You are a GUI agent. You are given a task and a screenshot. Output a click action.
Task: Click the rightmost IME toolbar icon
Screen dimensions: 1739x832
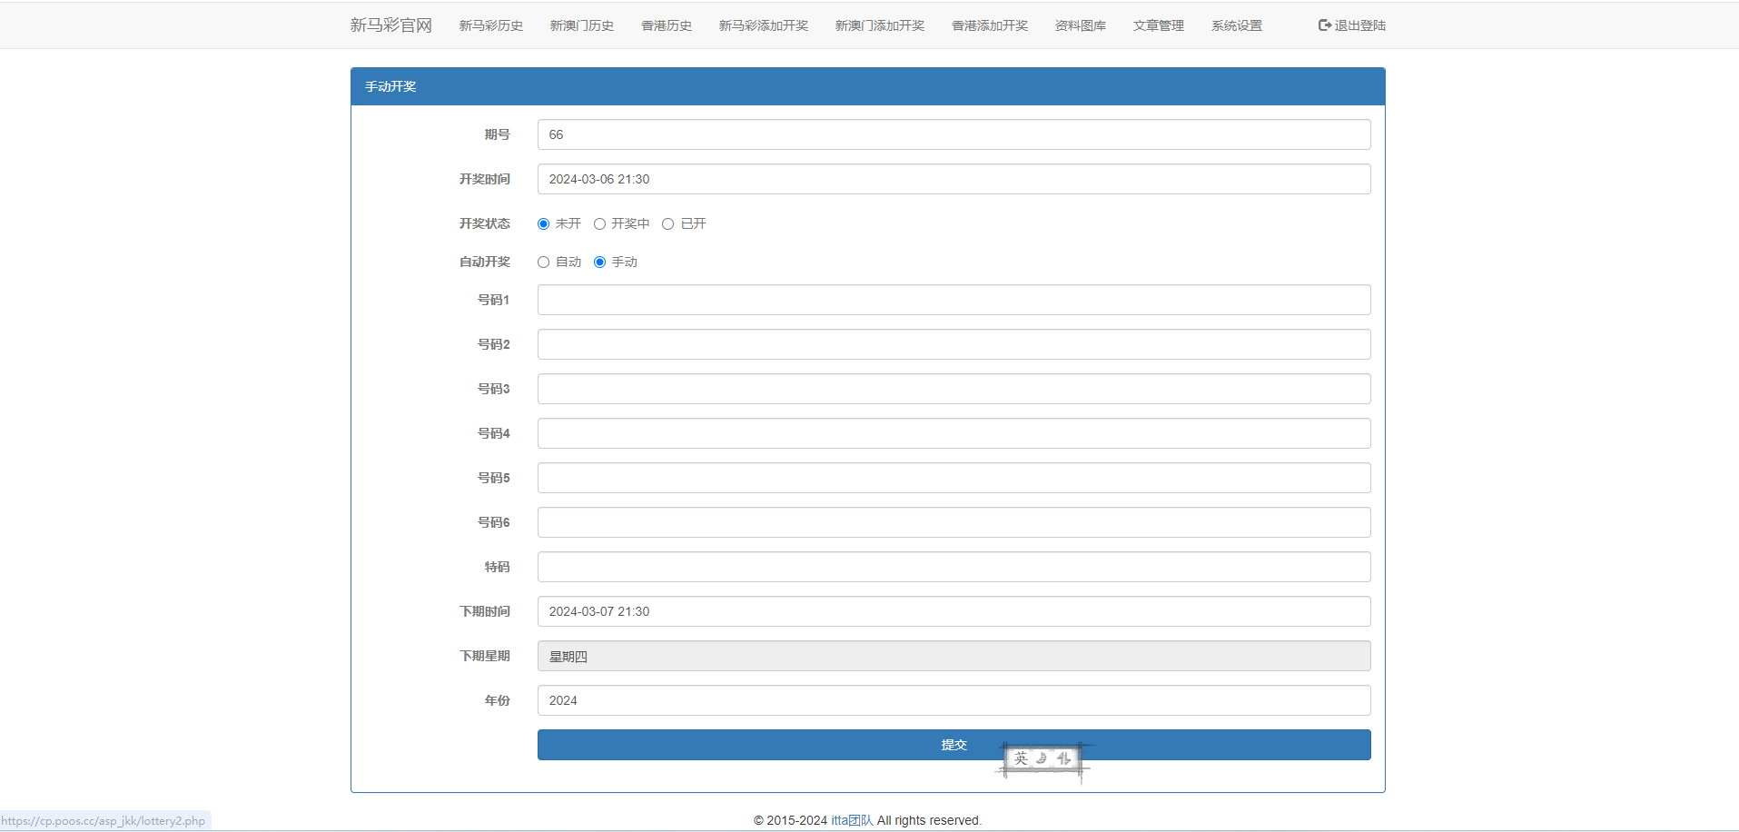click(x=1063, y=758)
